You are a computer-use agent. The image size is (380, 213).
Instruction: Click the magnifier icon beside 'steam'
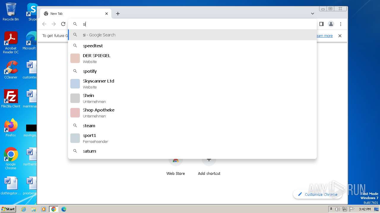(75, 126)
